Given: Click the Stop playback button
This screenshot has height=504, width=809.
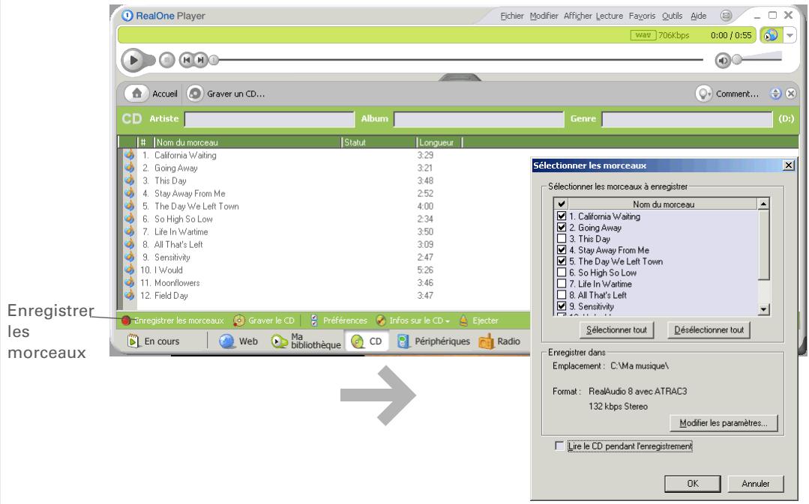Looking at the screenshot, I should pos(167,59).
